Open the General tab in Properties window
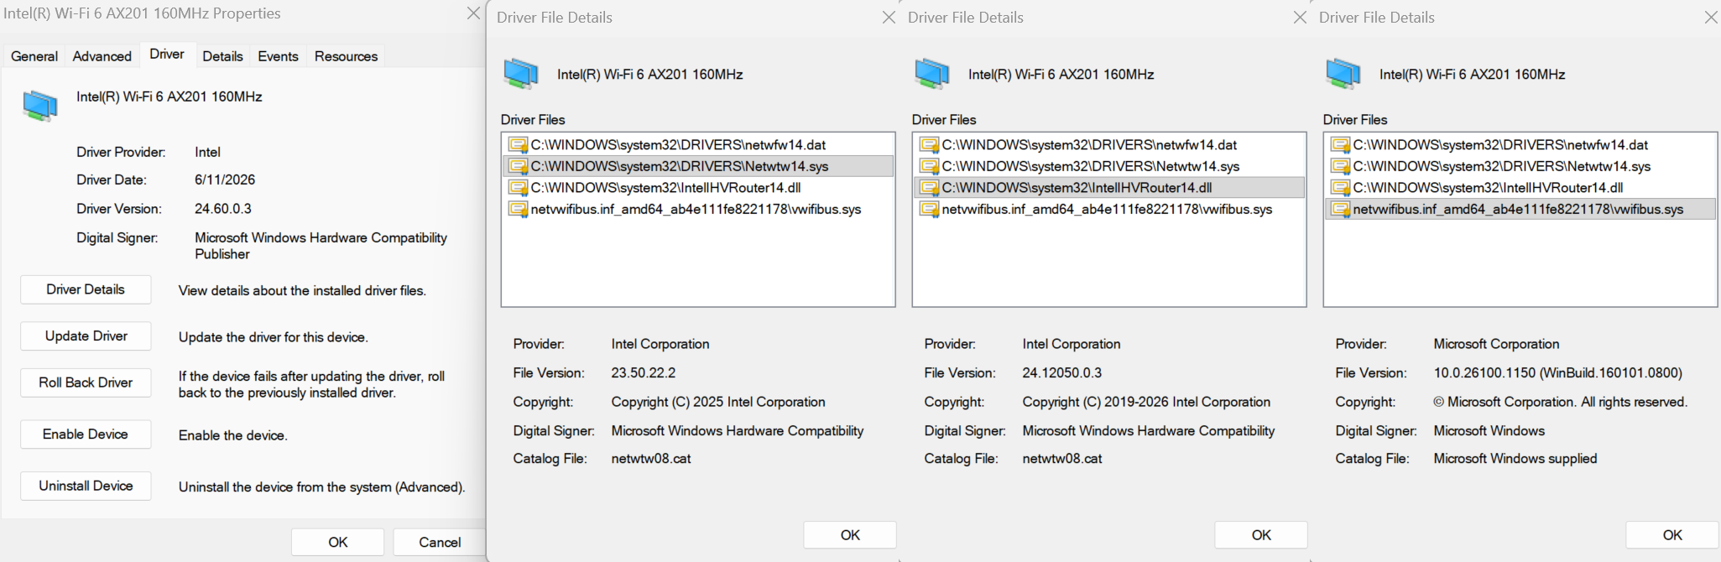1721x562 pixels. pyautogui.click(x=34, y=56)
